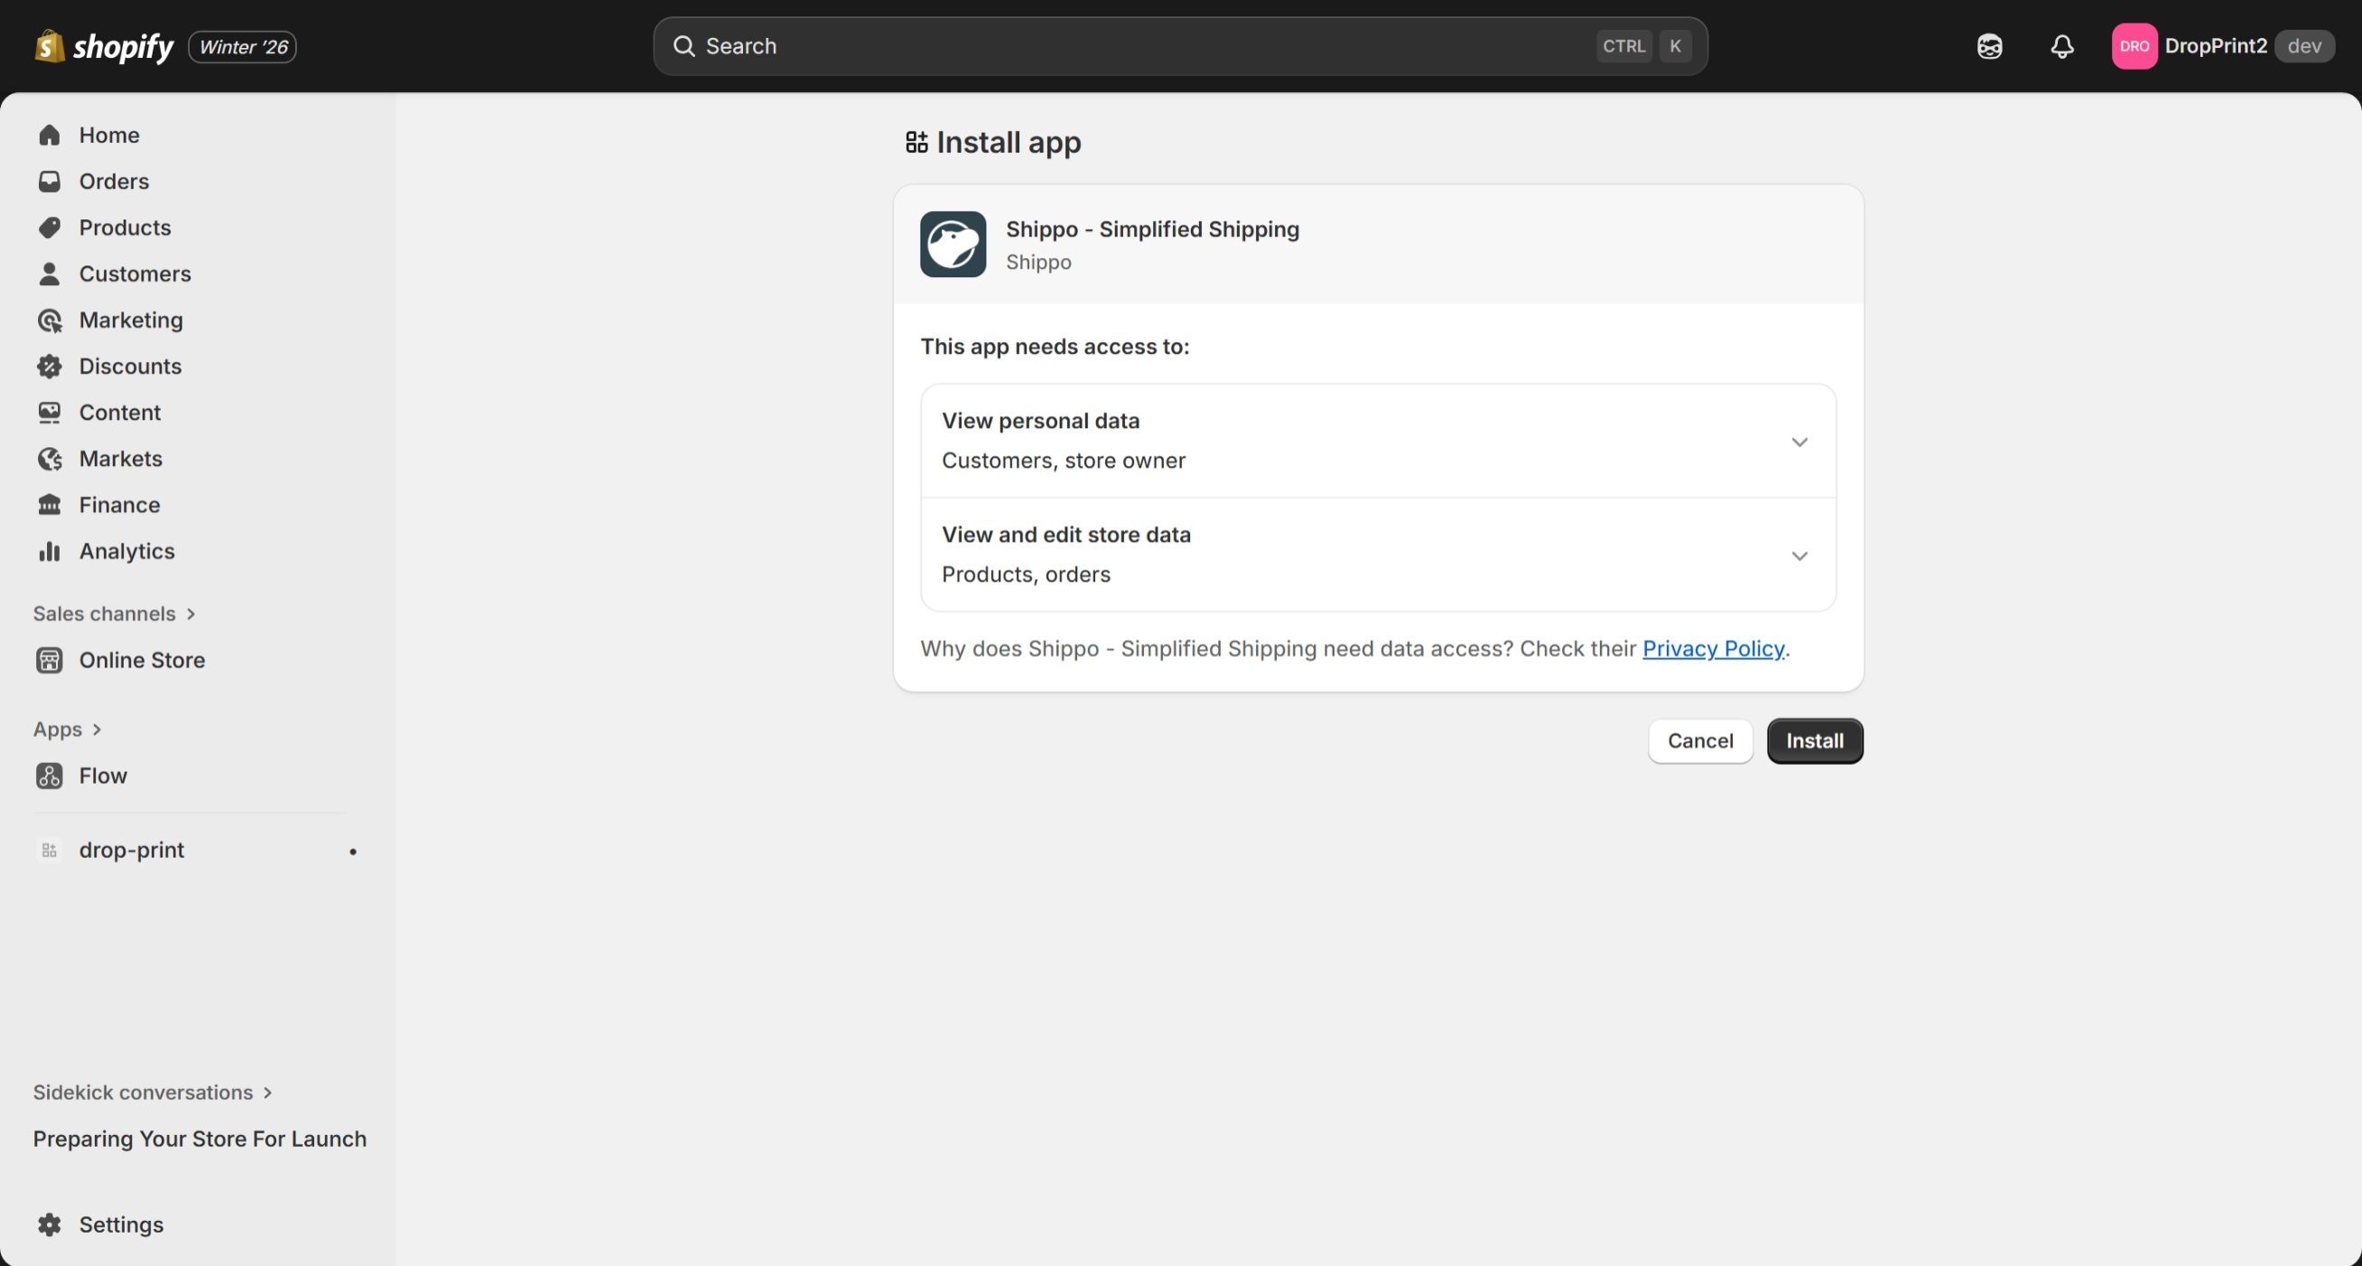2362x1266 pixels.
Task: Click the Markets globe icon
Action: coord(50,459)
